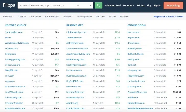Expand the Websites category menu

tap(9, 17)
